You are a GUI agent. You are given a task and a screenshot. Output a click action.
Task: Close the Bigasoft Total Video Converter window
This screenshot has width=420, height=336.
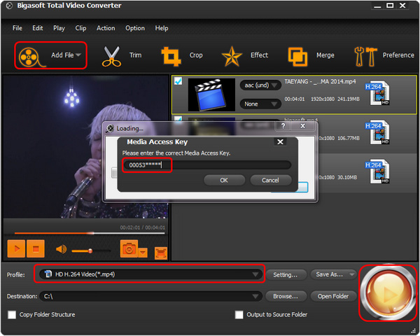(x=402, y=6)
